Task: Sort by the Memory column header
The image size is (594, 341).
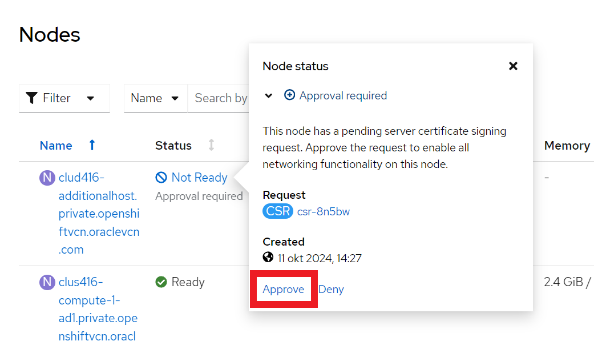Action: pyautogui.click(x=567, y=145)
